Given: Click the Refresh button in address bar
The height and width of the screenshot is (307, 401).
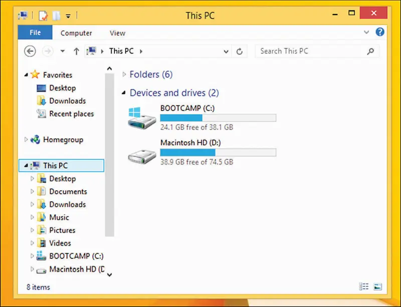Looking at the screenshot, I should tap(240, 51).
